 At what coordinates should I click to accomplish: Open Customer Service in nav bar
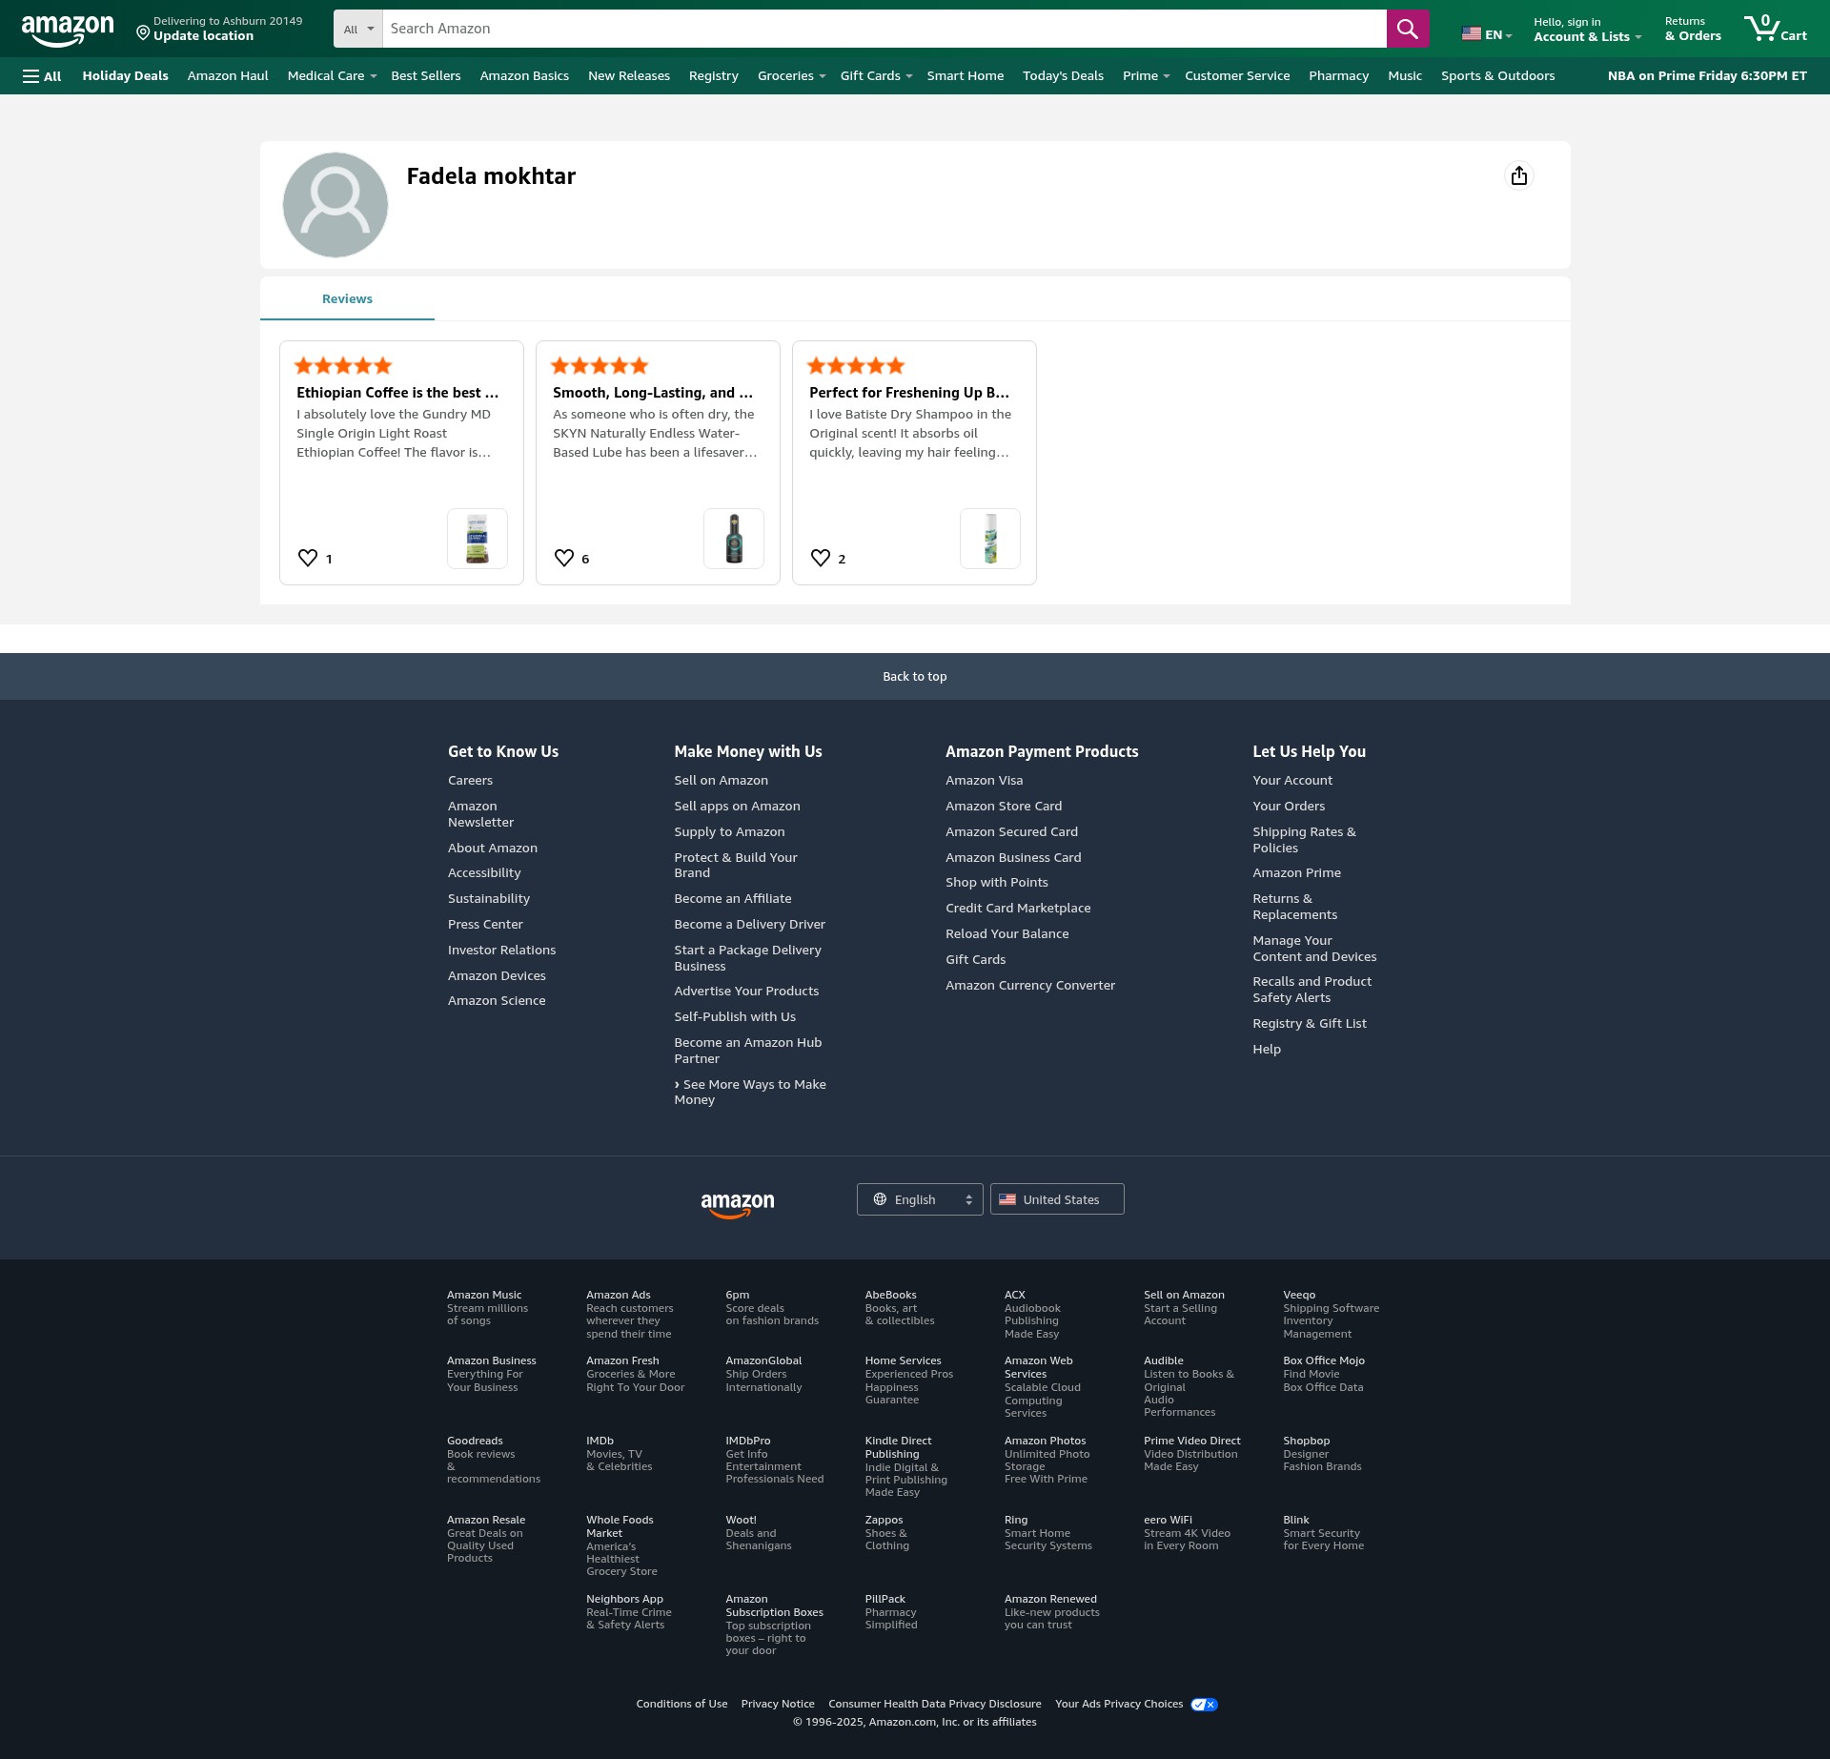click(x=1237, y=76)
